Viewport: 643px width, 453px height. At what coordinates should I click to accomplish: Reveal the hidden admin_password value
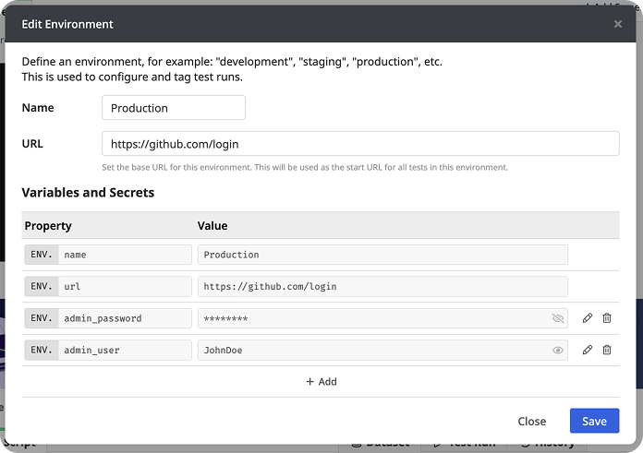(557, 318)
